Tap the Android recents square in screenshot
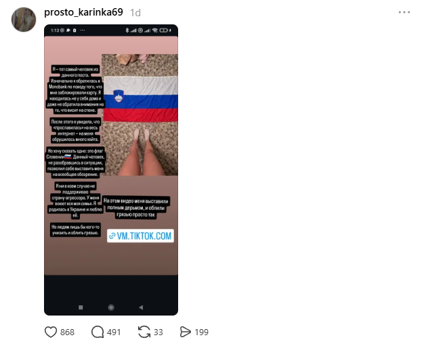Screen dimensions: 426x346 click(81, 307)
